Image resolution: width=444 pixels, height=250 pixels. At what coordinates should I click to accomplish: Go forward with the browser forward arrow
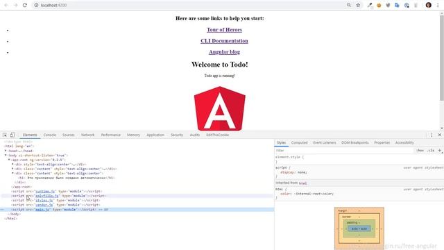(15, 5)
